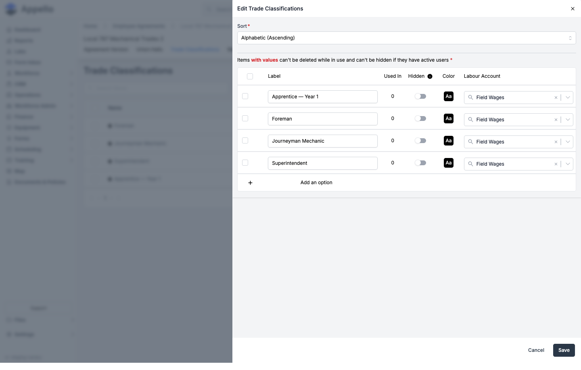Open color picker for Superintendent
Viewport: 581px width, 370px height.
point(449,163)
